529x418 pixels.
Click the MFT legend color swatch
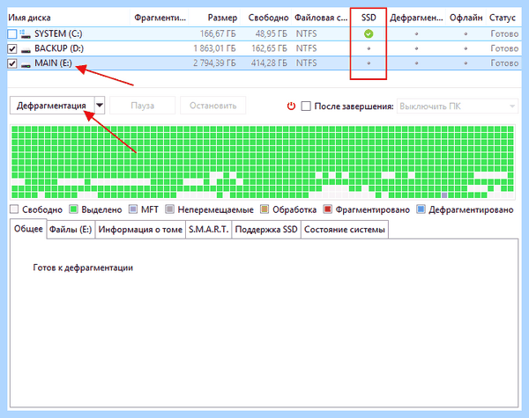click(x=133, y=209)
